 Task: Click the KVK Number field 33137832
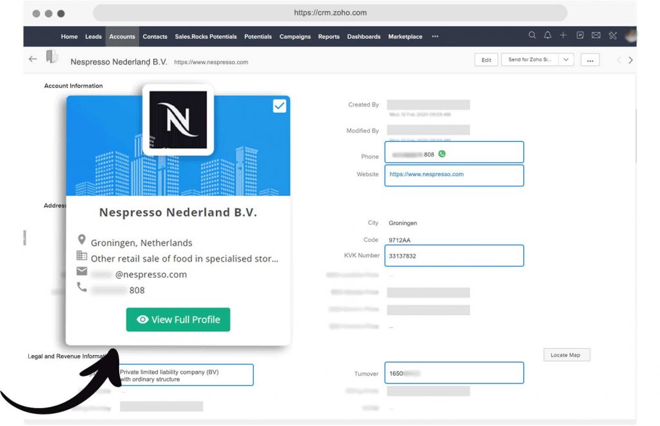[454, 256]
